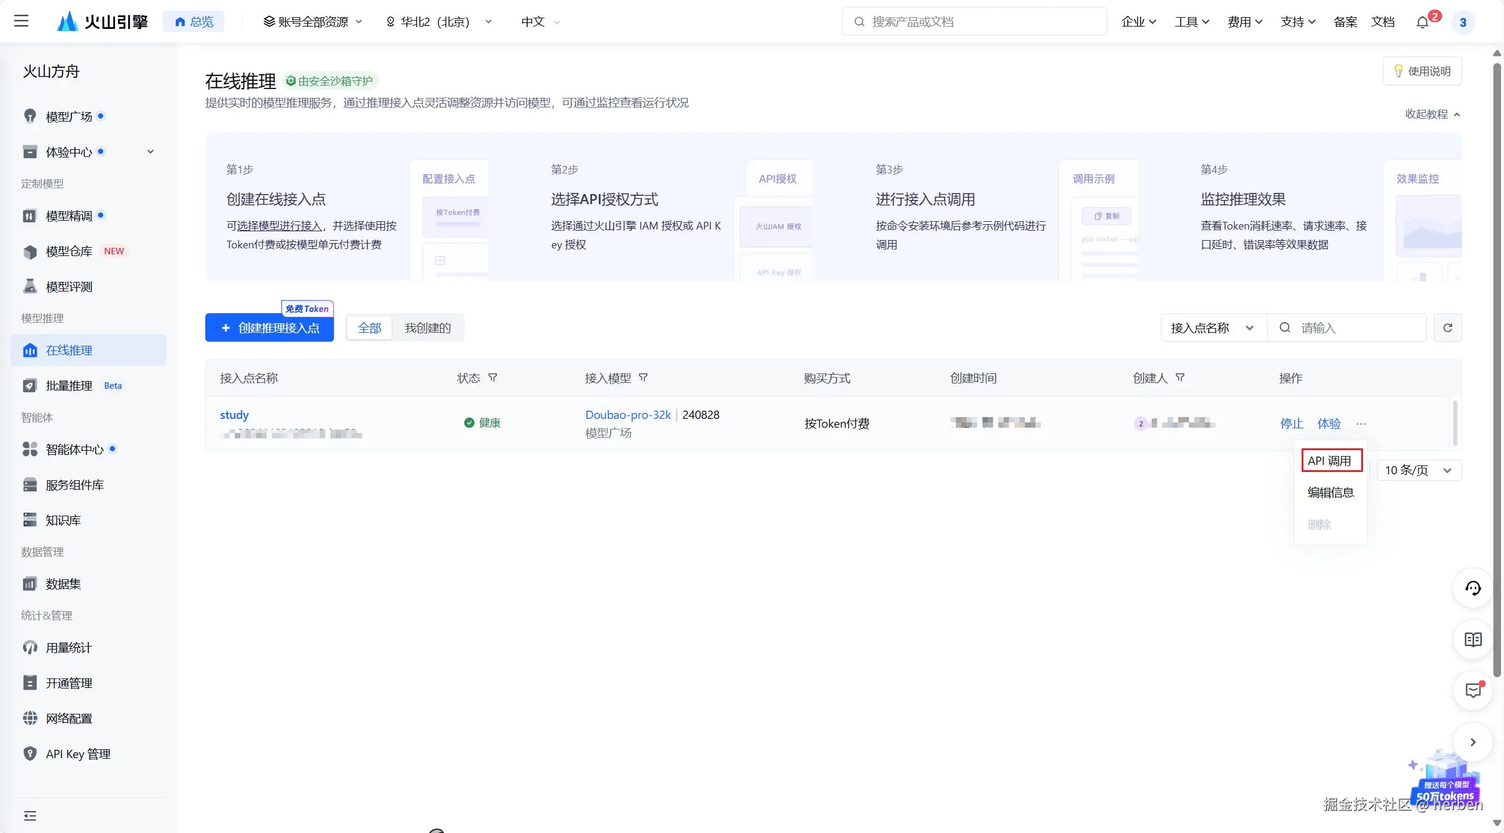
Task: Click the 模型广场 sidebar icon
Action: click(30, 116)
